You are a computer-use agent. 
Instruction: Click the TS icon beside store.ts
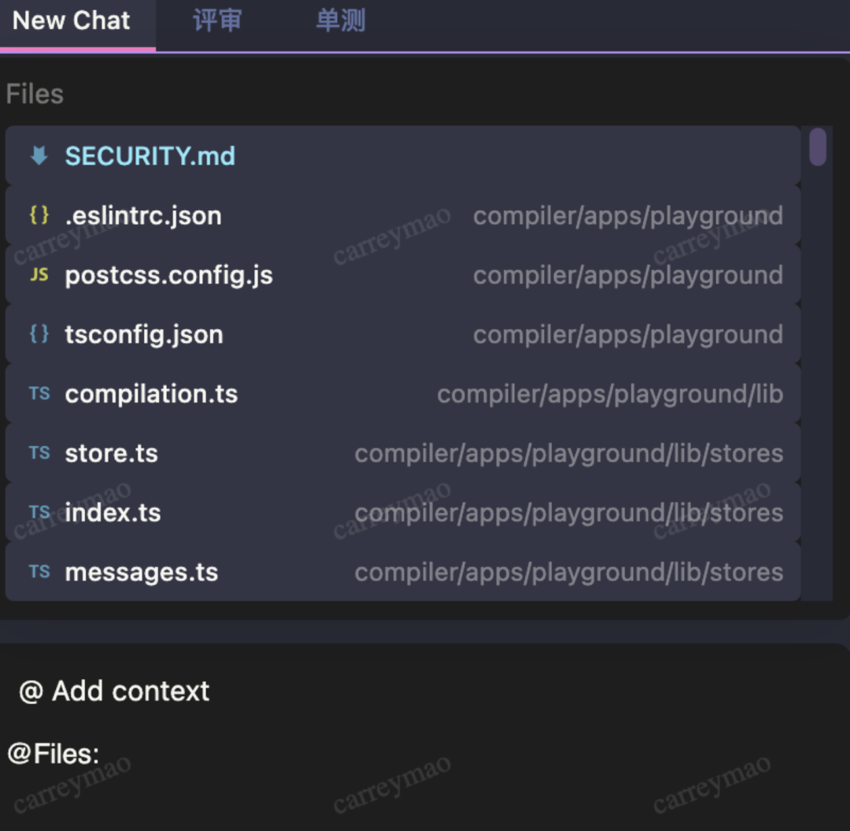[39, 453]
